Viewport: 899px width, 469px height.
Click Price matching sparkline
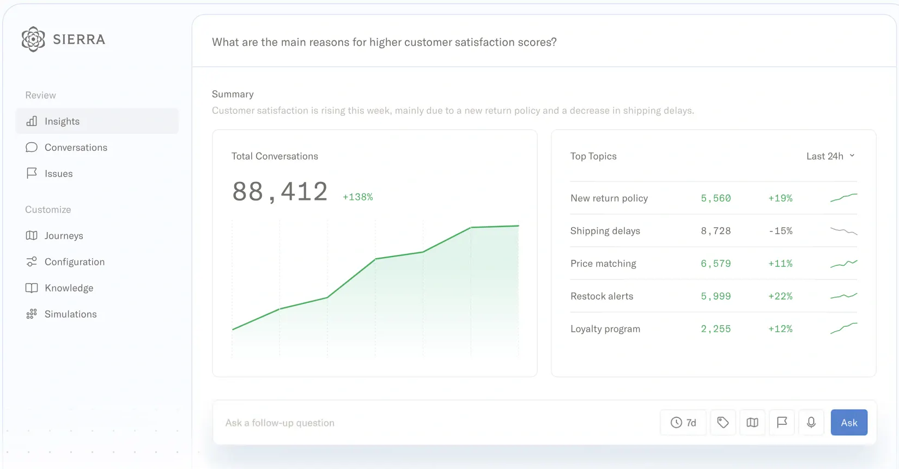point(843,264)
